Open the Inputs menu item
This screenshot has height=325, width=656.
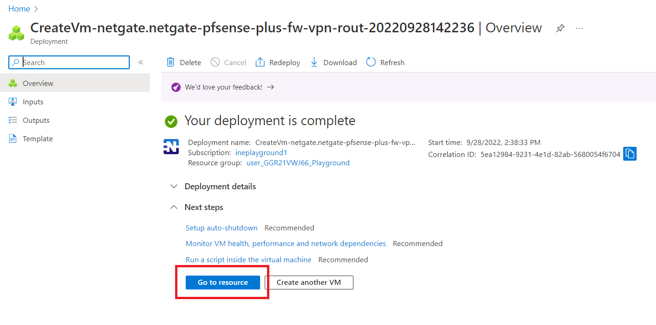pyautogui.click(x=33, y=102)
